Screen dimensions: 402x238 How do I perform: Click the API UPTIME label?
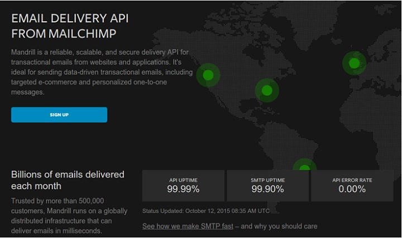[x=183, y=181]
